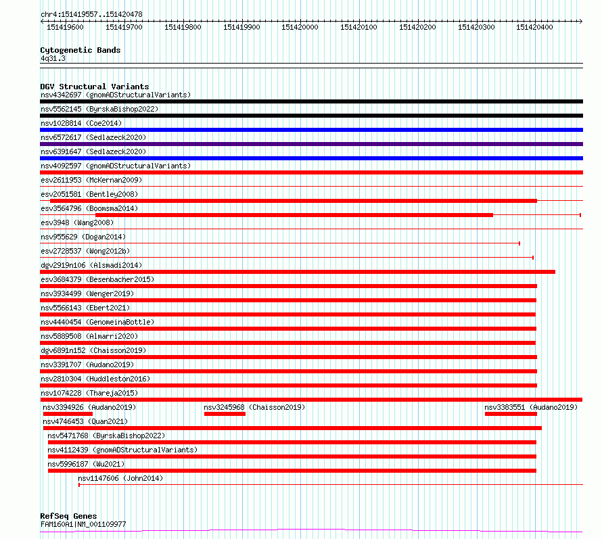Click the red bar under nsv4746453
The image size is (602, 539).
(293, 428)
